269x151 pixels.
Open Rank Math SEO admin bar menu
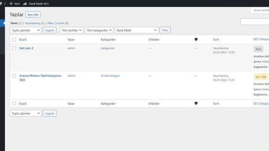36,4
